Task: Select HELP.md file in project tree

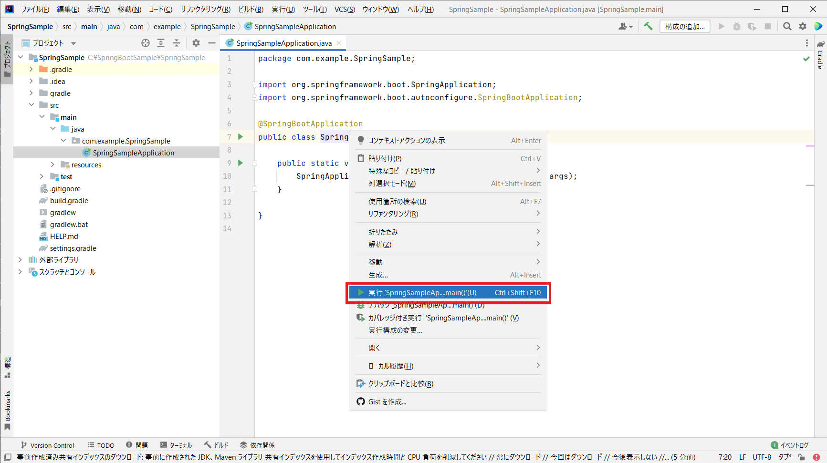Action: [64, 236]
